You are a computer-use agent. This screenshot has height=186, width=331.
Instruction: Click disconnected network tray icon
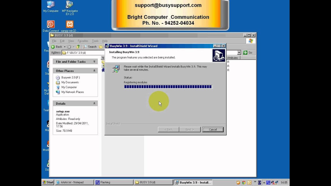click(x=273, y=183)
